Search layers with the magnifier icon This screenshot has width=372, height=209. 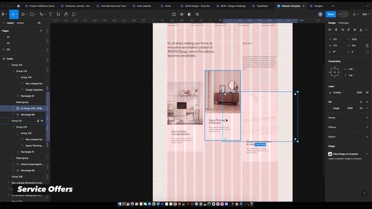click(x=3, y=23)
